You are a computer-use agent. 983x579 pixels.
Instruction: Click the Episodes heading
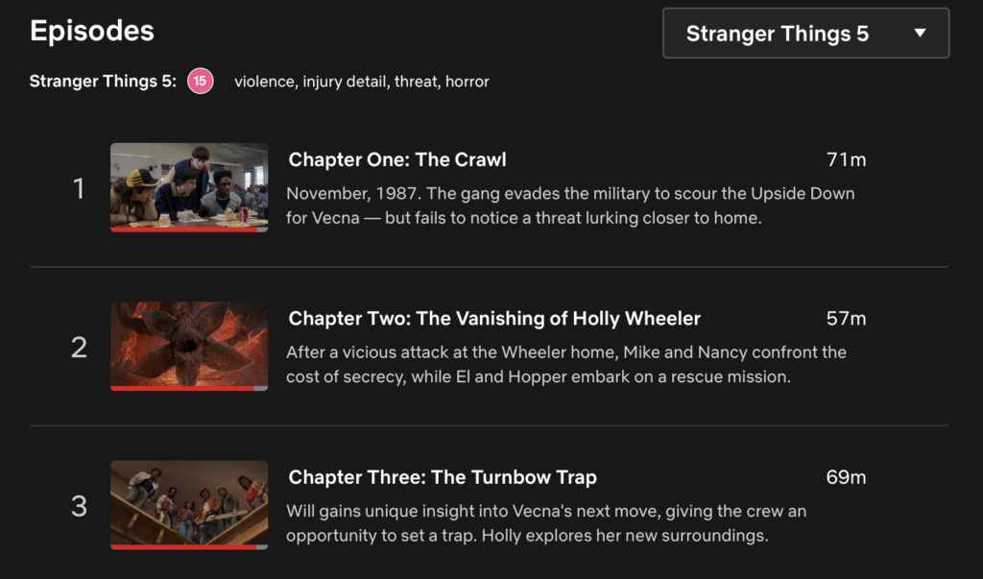(x=92, y=31)
